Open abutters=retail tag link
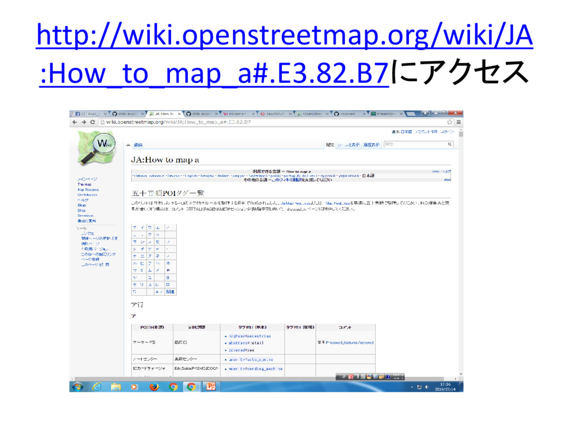This screenshot has height=427, width=569. [x=246, y=342]
